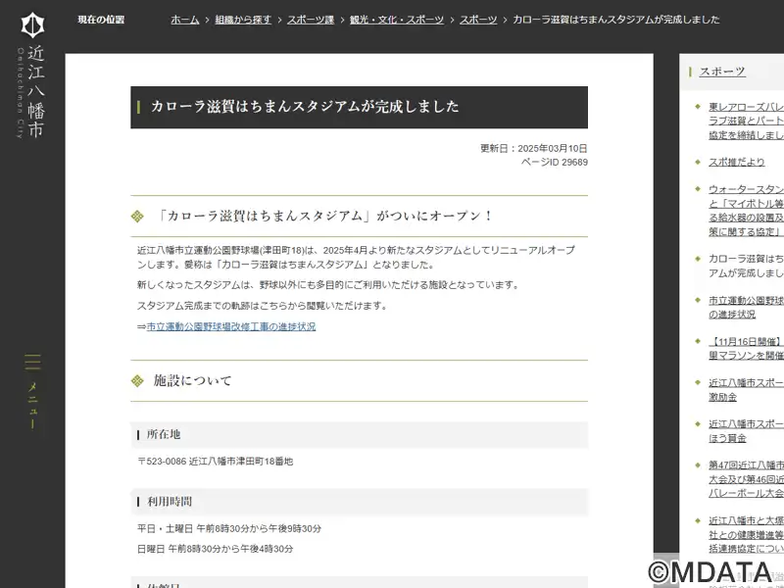Open 観光・文化・スポーツ breadcrumb link

397,20
